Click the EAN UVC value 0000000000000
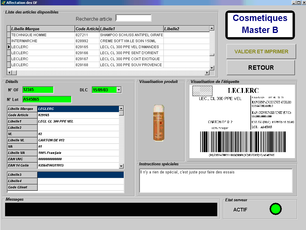The image size is (306, 230). coord(78,159)
